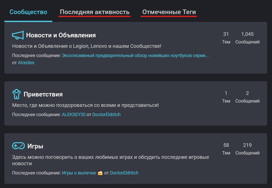Image resolution: width=272 pixels, height=188 pixels.
Task: Open the Игры forum title
Action: (36, 146)
